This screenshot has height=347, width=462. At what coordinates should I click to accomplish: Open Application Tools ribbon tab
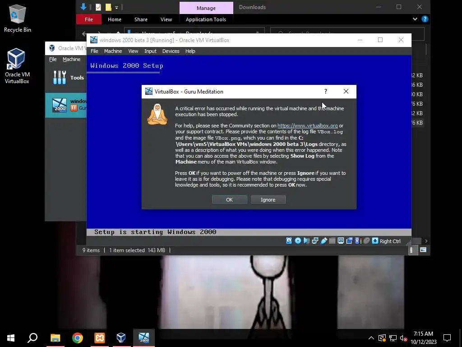point(206,19)
